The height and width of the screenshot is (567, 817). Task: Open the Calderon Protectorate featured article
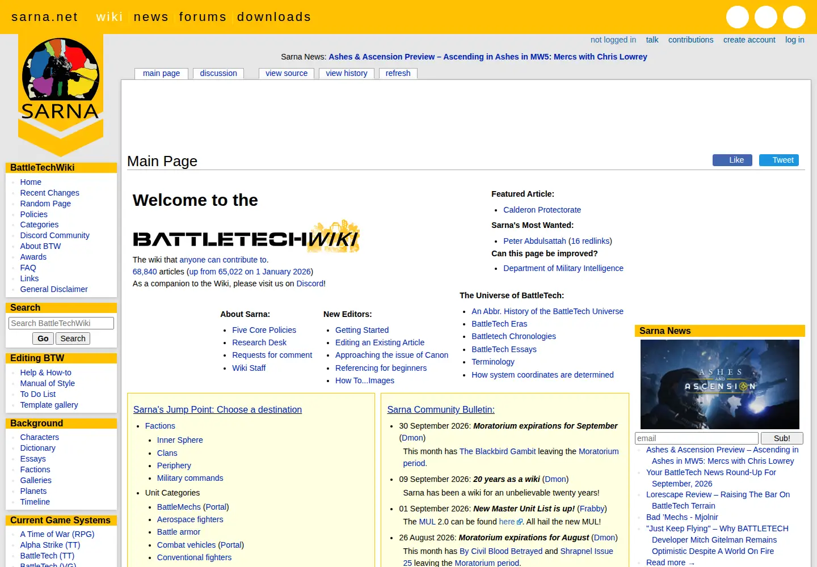coord(542,210)
